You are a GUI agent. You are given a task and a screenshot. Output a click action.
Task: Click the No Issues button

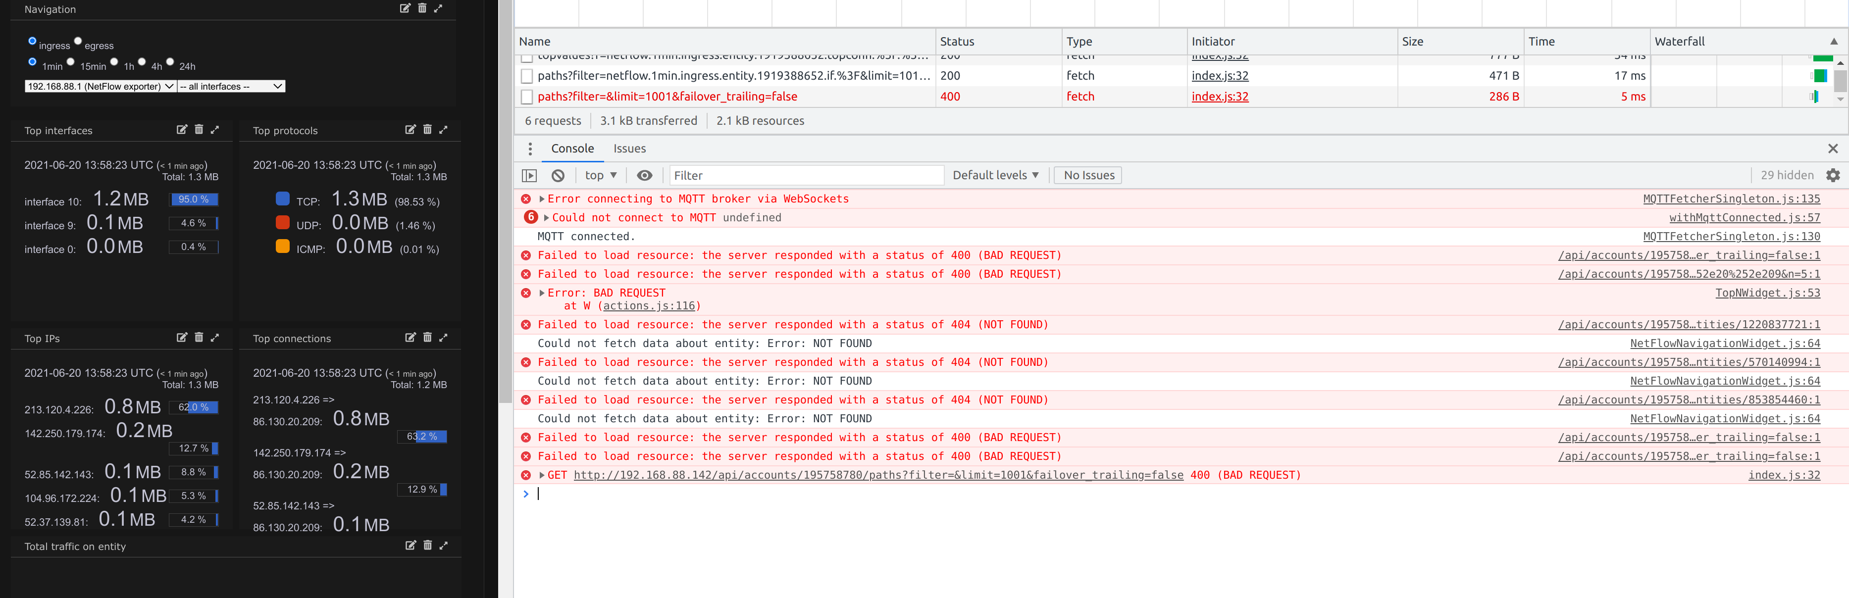tap(1087, 174)
